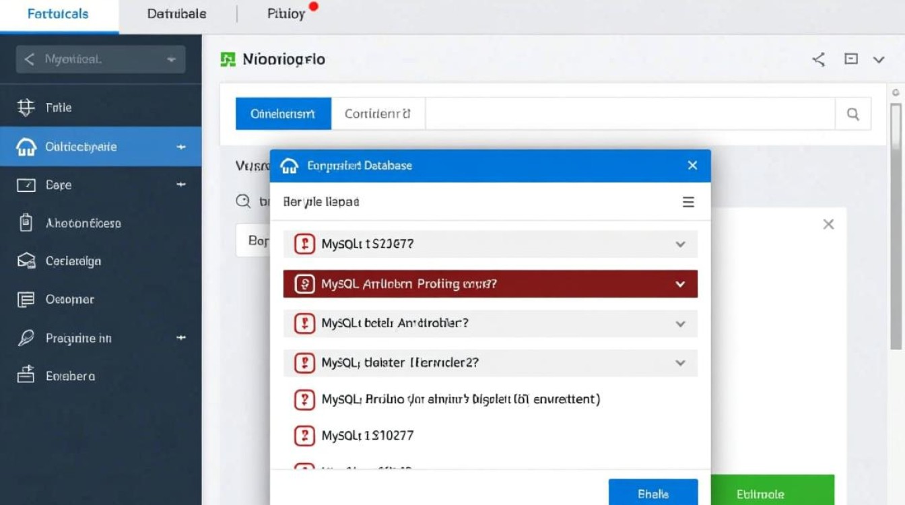Click the MySQL; tlelater row warning icon
Viewport: 905px width, 505px height.
[304, 363]
